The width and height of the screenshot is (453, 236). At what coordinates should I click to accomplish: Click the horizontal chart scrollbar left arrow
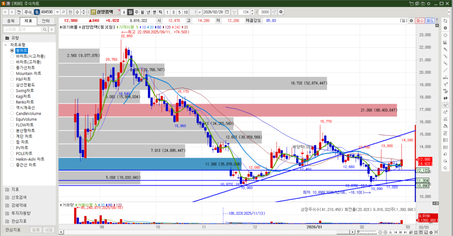pyautogui.click(x=61, y=231)
